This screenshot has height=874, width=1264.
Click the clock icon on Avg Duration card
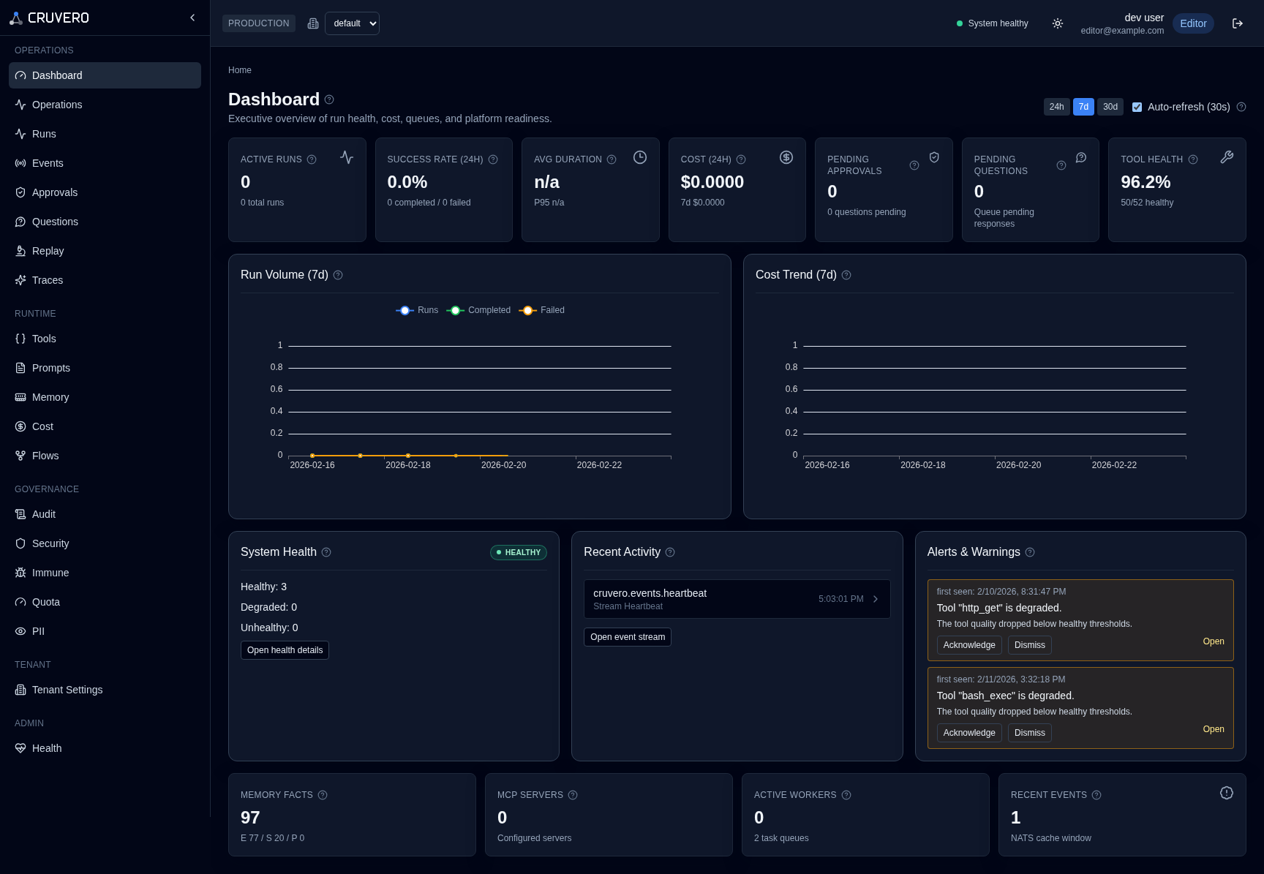click(640, 157)
